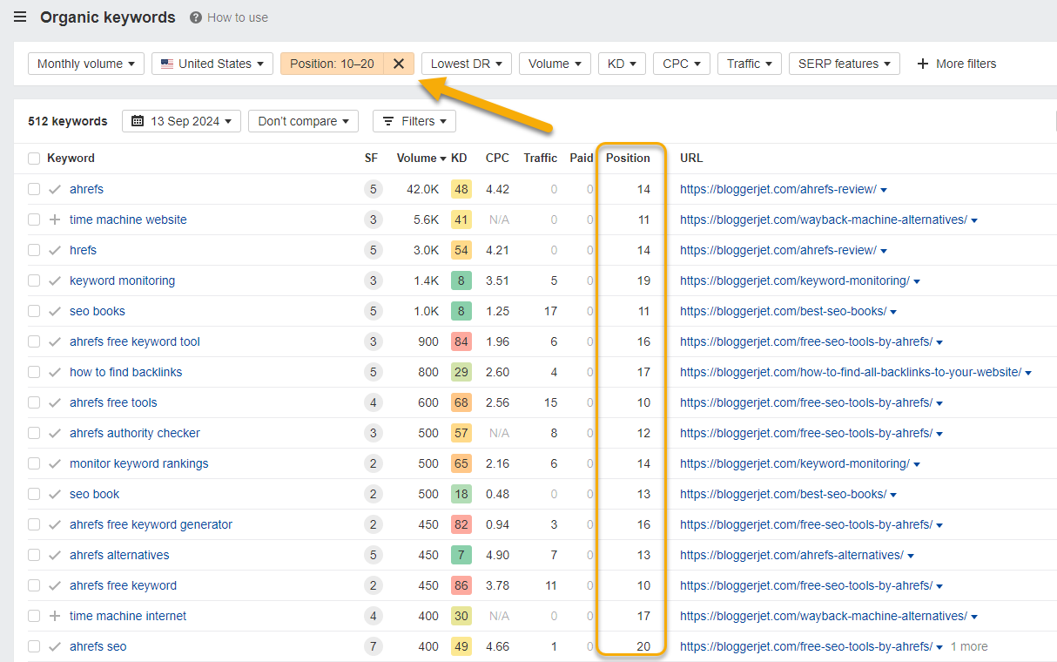This screenshot has height=662, width=1057.
Task: Remove the Position 10–20 filter via its X
Action: point(398,63)
